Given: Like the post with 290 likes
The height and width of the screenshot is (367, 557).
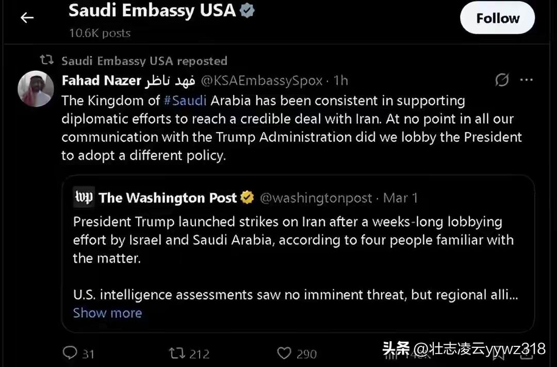Looking at the screenshot, I should 284,353.
